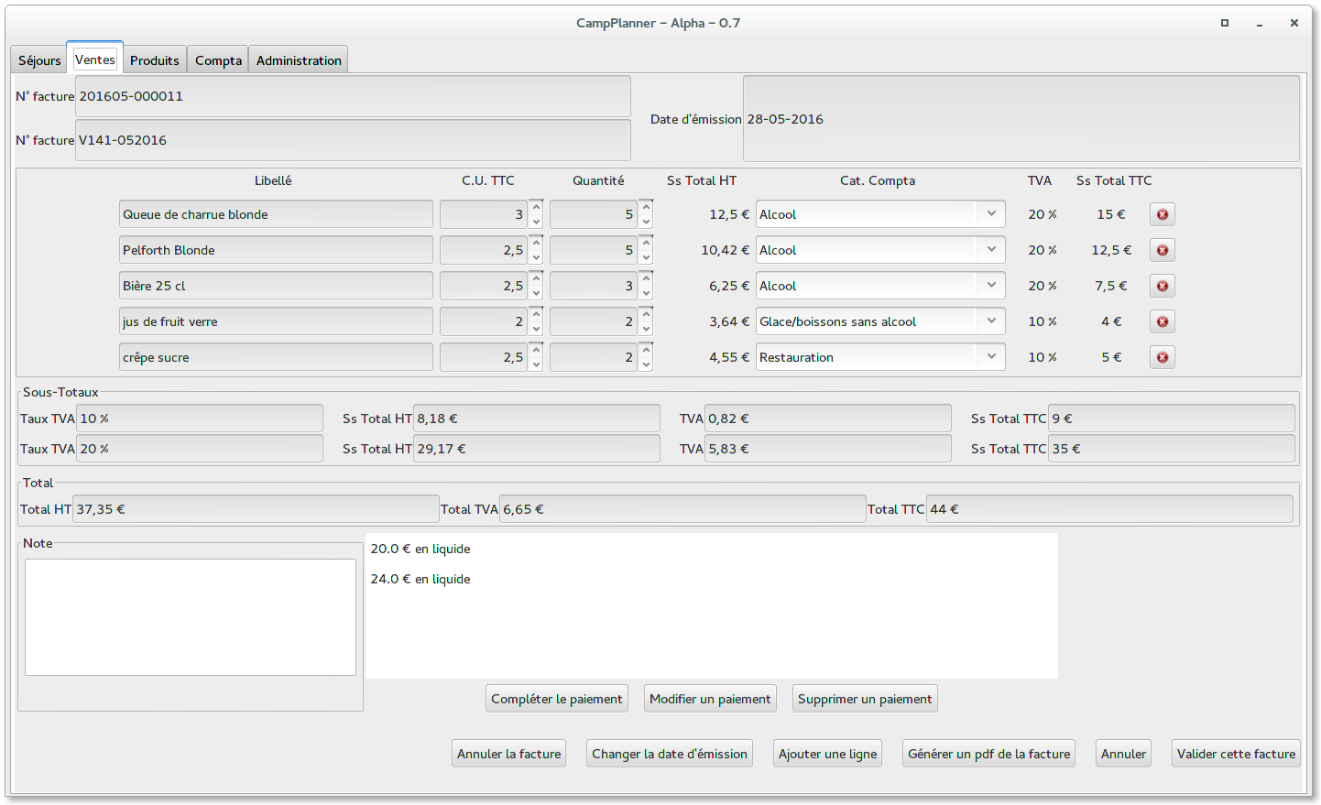
Task: Select the 20.0 € en liquide payment
Action: pos(420,549)
